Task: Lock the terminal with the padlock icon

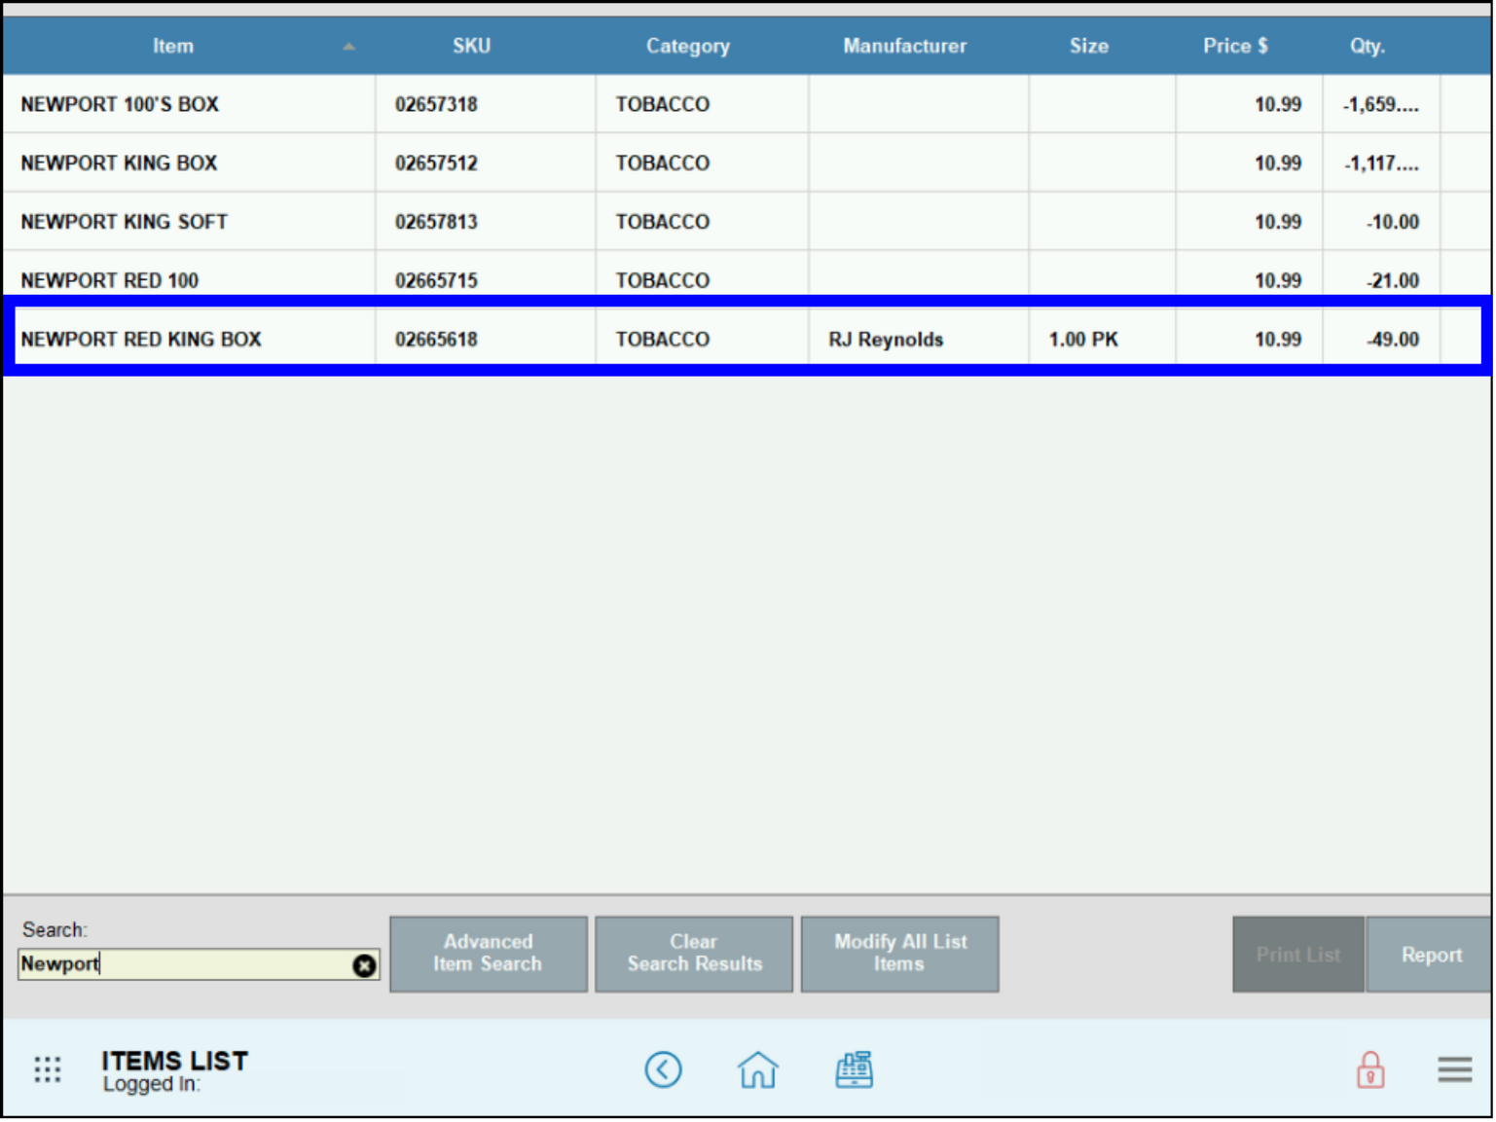Action: pos(1370,1069)
